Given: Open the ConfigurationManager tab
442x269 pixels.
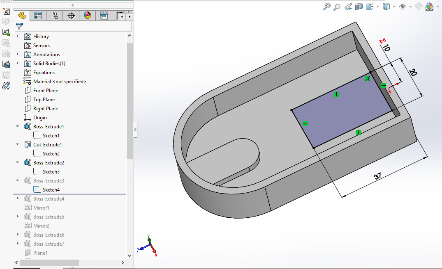Looking at the screenshot, I should click(x=54, y=16).
